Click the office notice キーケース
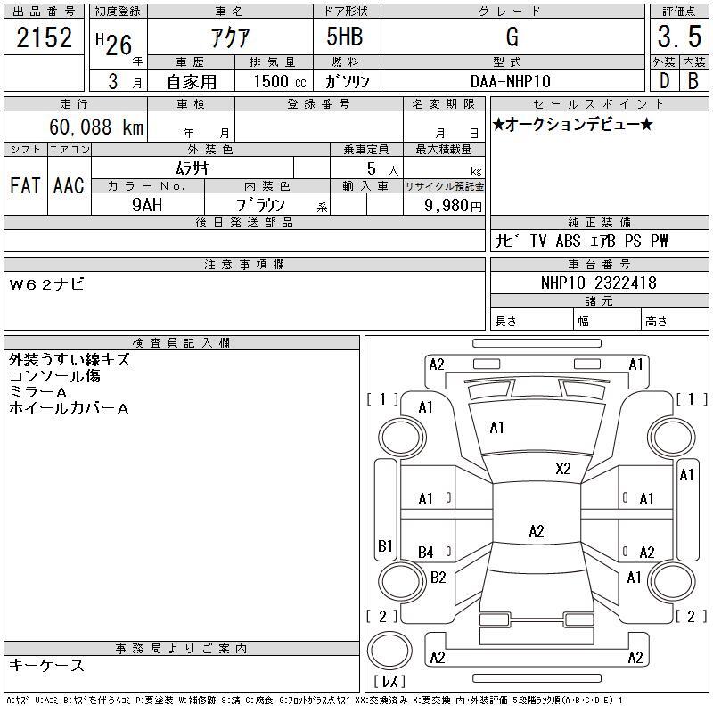This screenshot has height=713, width=713. click(46, 666)
